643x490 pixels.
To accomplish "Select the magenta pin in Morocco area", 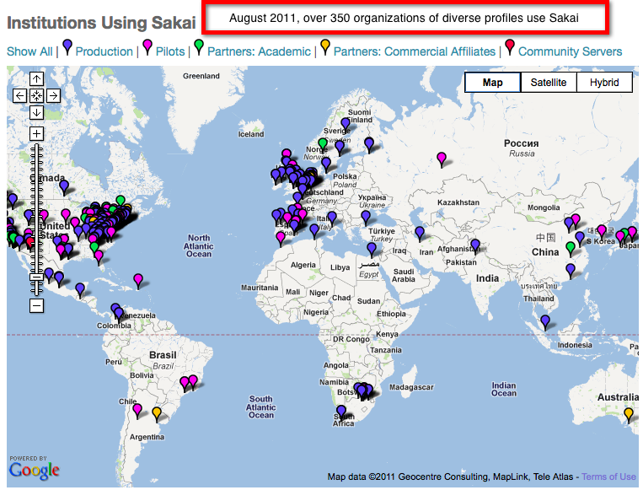I will tap(281, 238).
